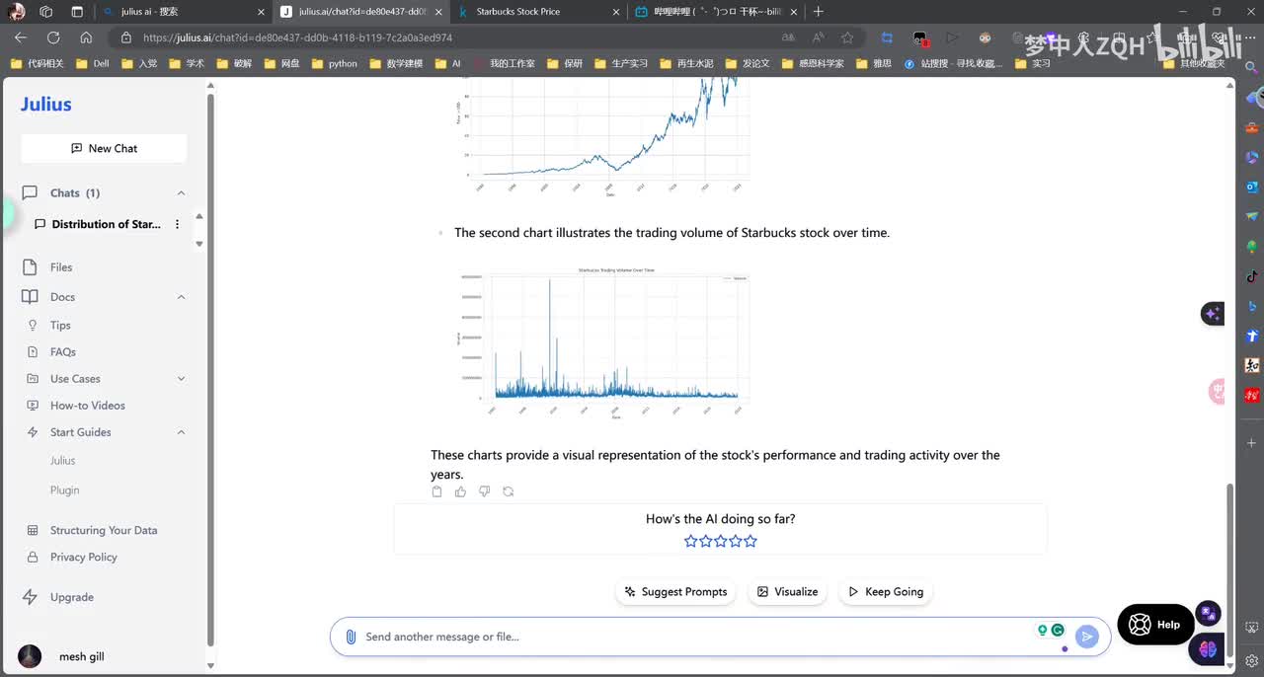
Task: Click the paperclip attach file icon
Action: click(351, 637)
